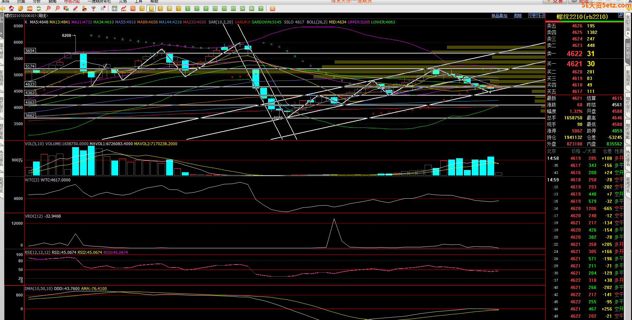Click the green refresh arrows icon

39,8
